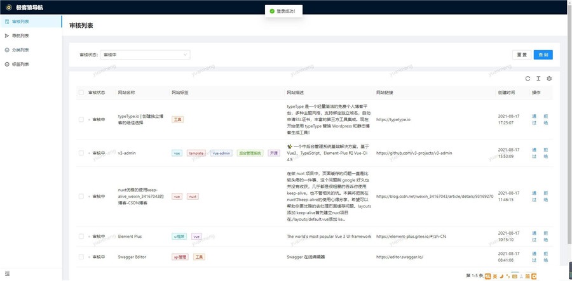This screenshot has height=281, width=572.
Task: Select 审核列表 in the sidebar menu
Action: click(x=20, y=22)
